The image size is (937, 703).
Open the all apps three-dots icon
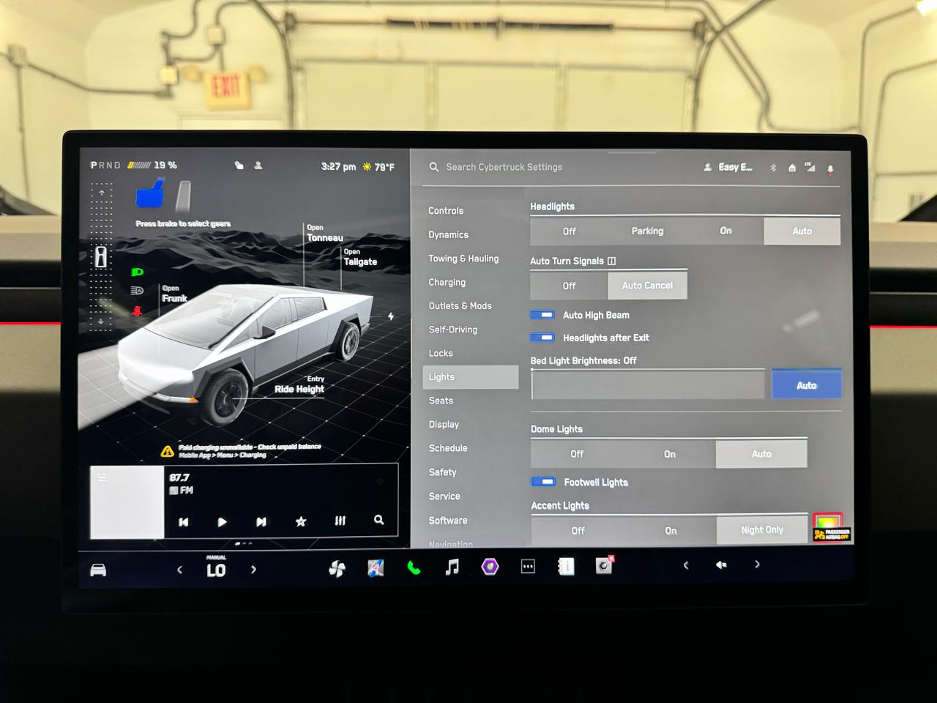click(528, 566)
